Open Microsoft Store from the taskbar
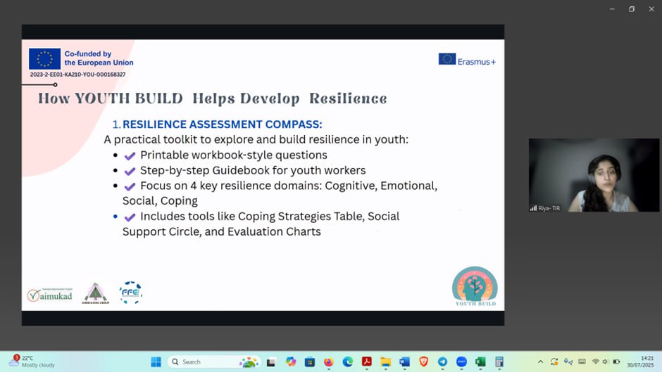662x372 pixels. point(309,362)
